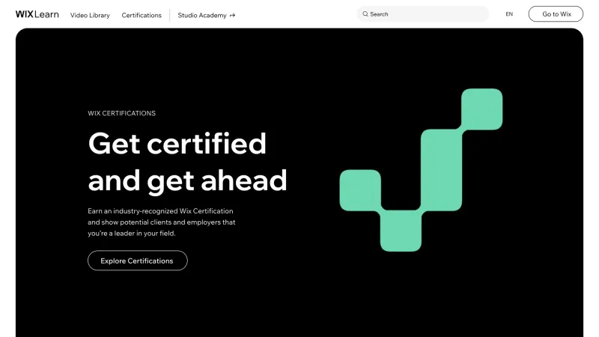Click the search magnifier icon

[x=365, y=14]
